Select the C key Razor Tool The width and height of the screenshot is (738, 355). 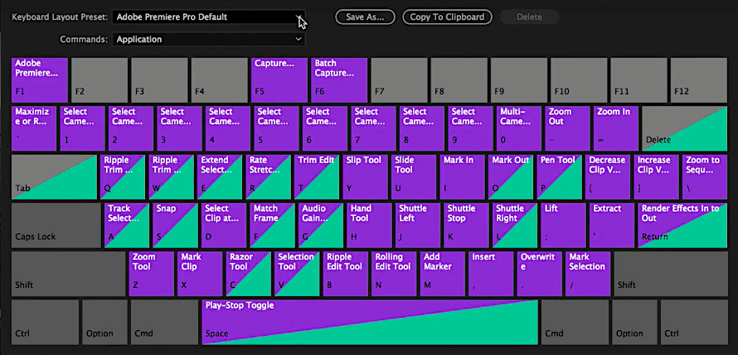pyautogui.click(x=249, y=274)
